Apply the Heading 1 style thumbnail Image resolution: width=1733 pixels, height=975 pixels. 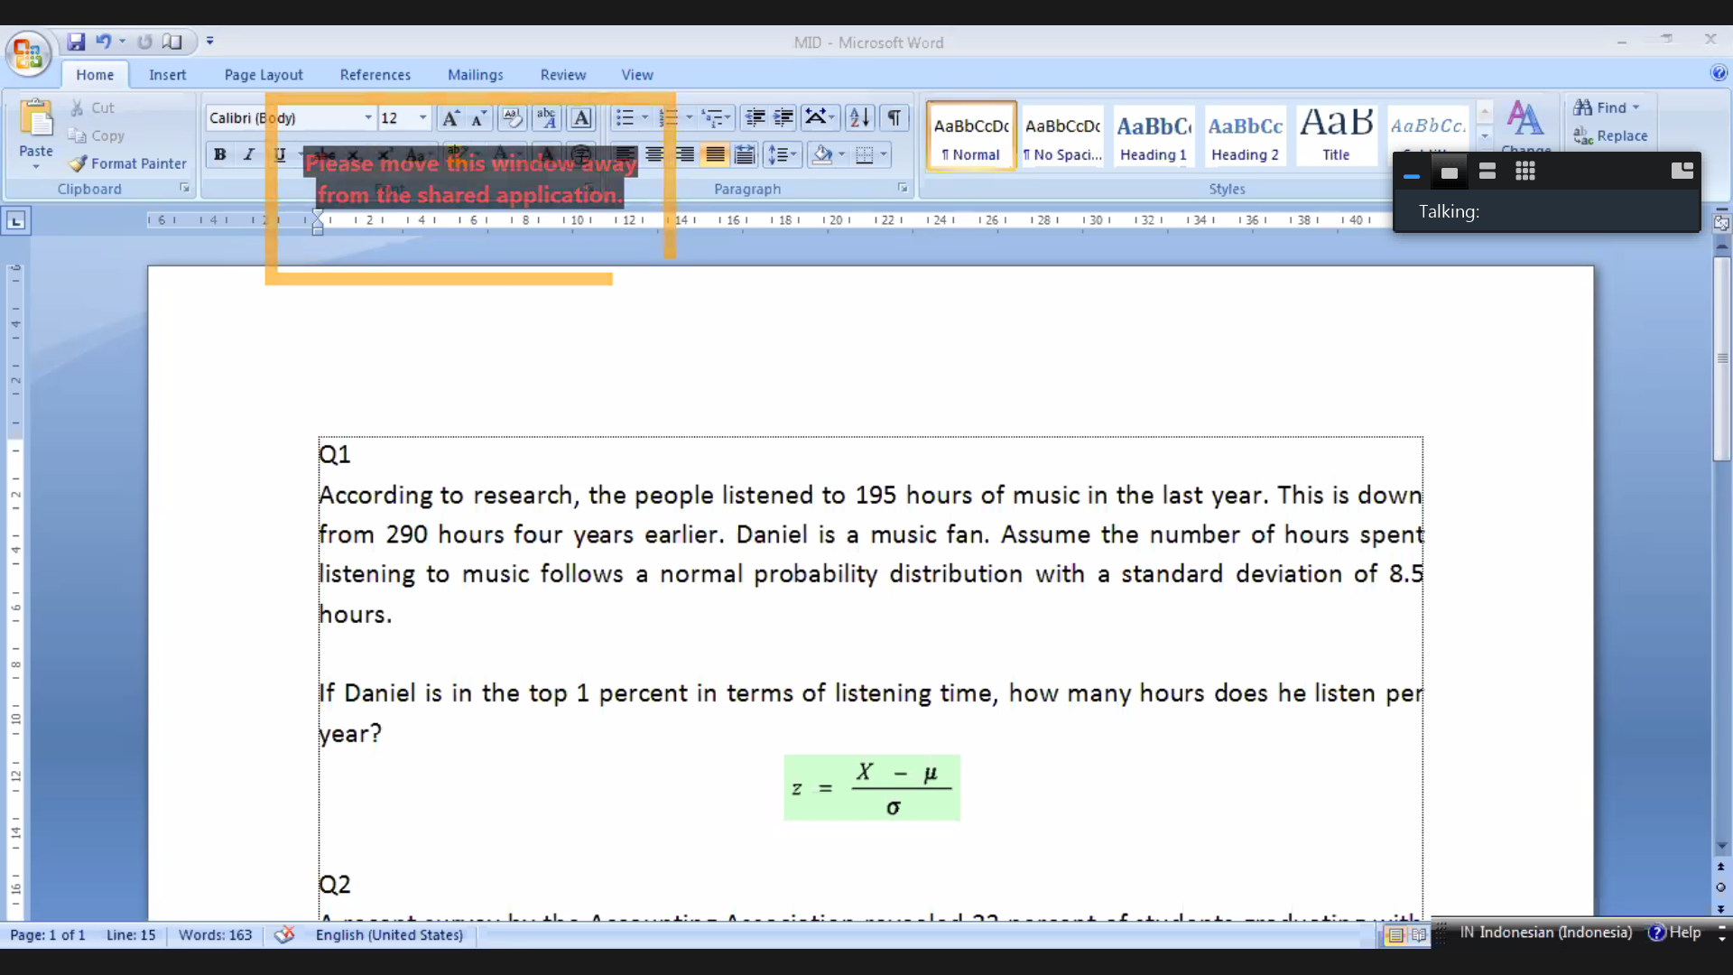1154,135
